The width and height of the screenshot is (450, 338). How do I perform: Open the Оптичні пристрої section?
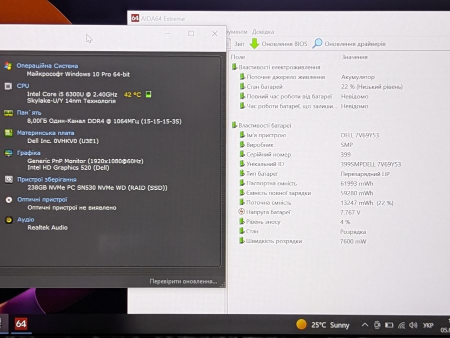[42, 200]
